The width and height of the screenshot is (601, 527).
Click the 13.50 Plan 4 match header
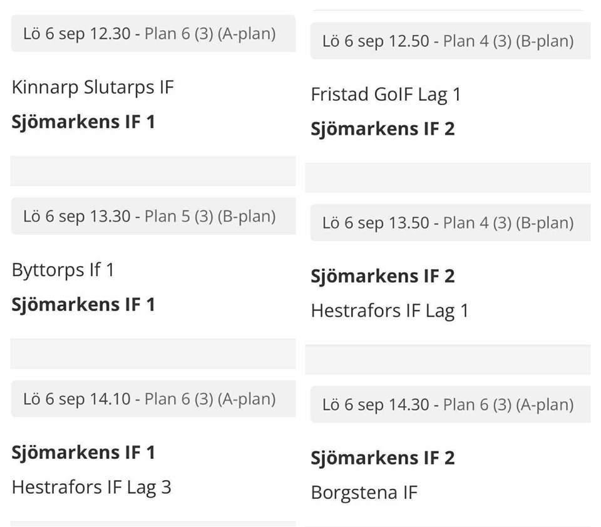click(448, 223)
